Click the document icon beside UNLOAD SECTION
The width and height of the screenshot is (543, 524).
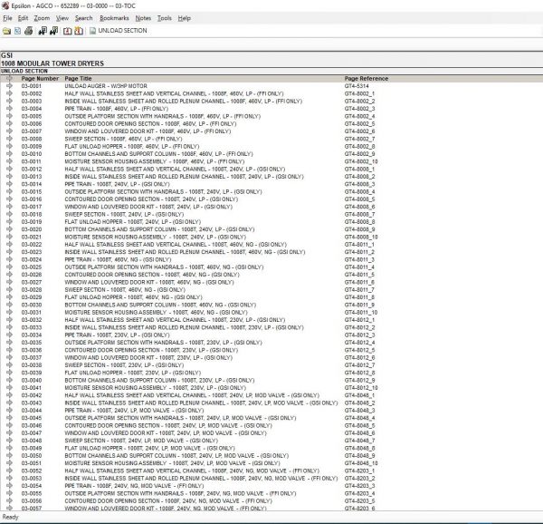pyautogui.click(x=92, y=31)
